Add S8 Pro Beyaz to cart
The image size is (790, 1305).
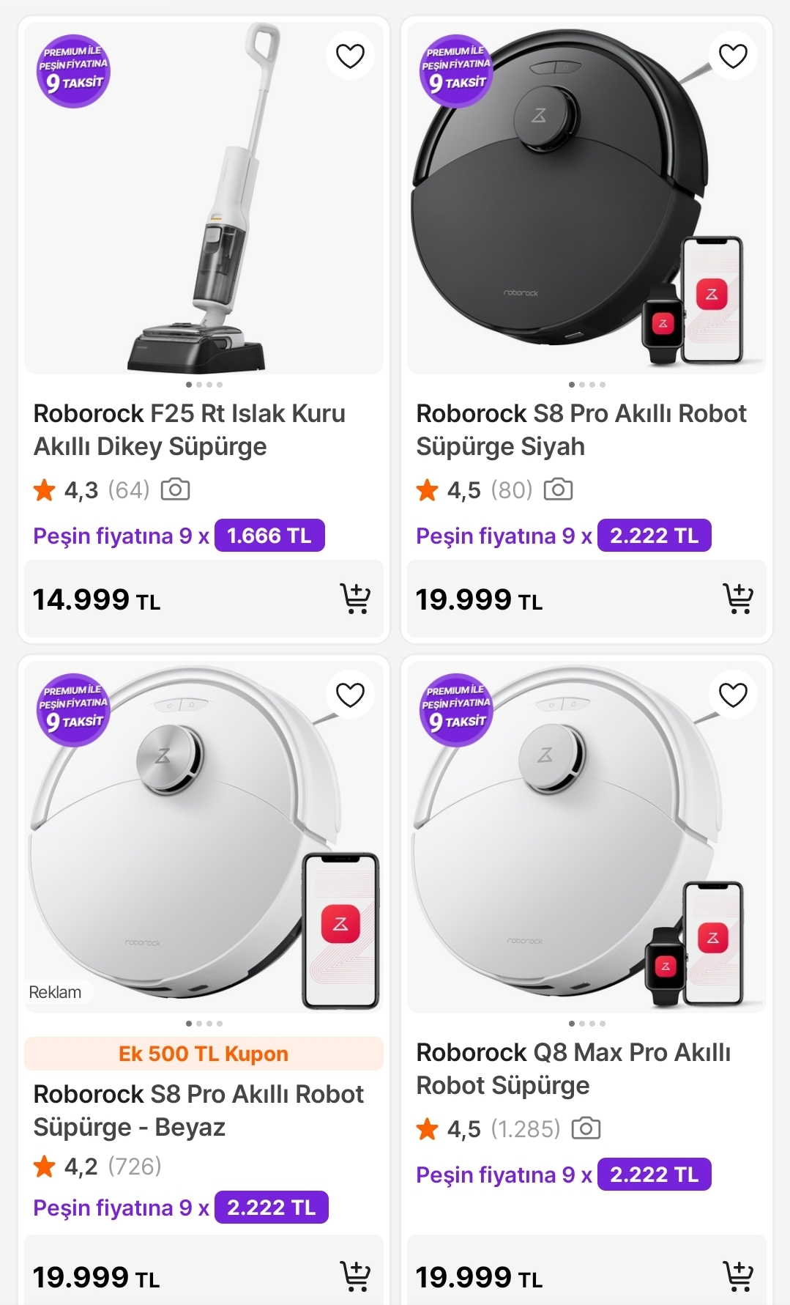point(355,1276)
